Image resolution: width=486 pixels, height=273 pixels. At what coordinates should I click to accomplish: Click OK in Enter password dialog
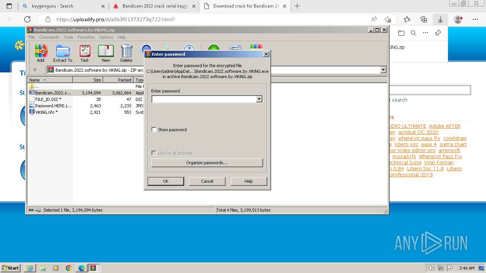(x=166, y=181)
